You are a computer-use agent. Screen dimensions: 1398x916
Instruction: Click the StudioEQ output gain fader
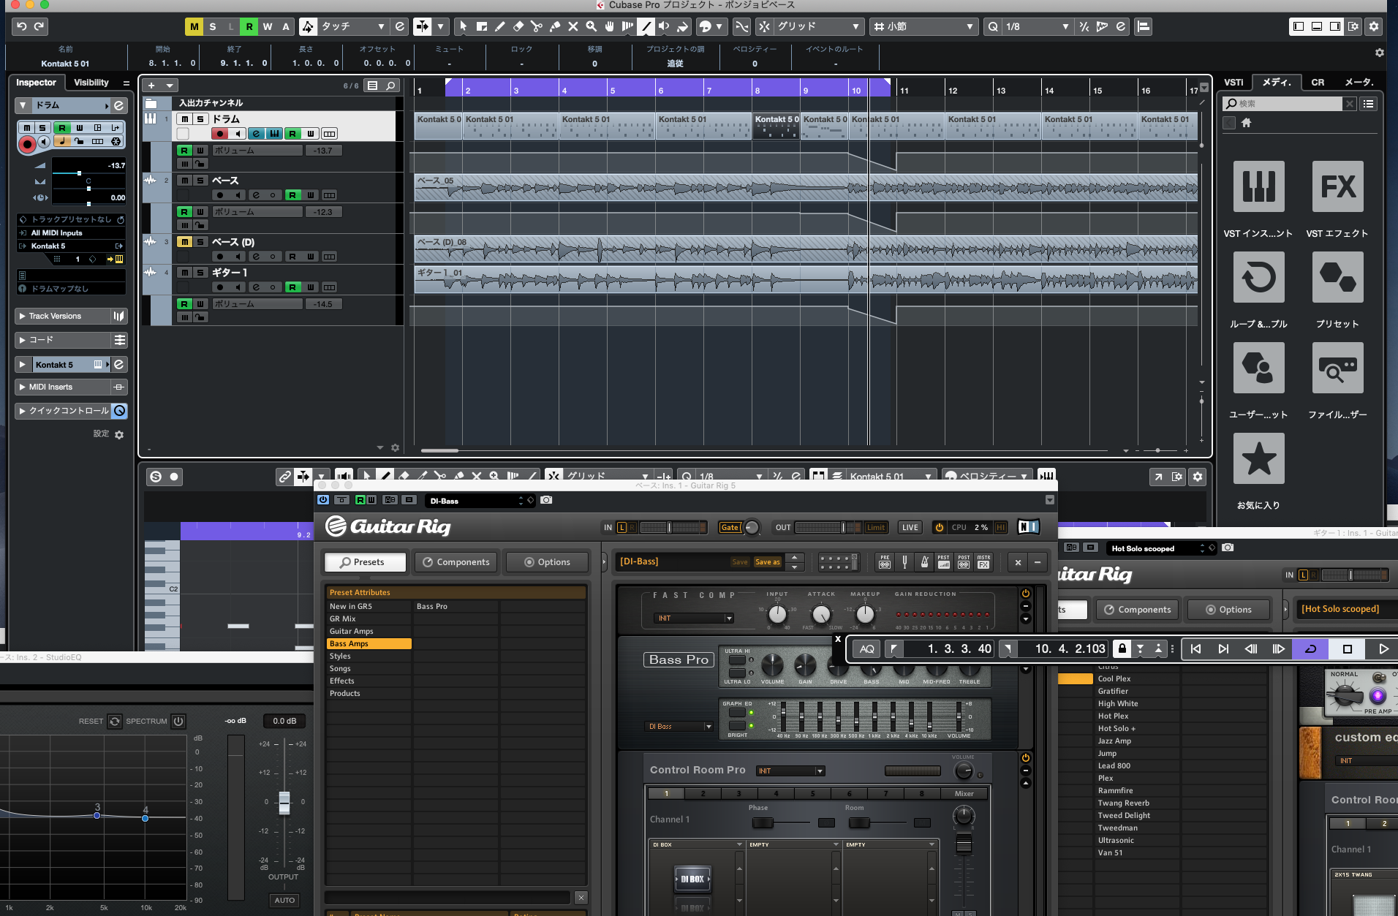point(284,802)
